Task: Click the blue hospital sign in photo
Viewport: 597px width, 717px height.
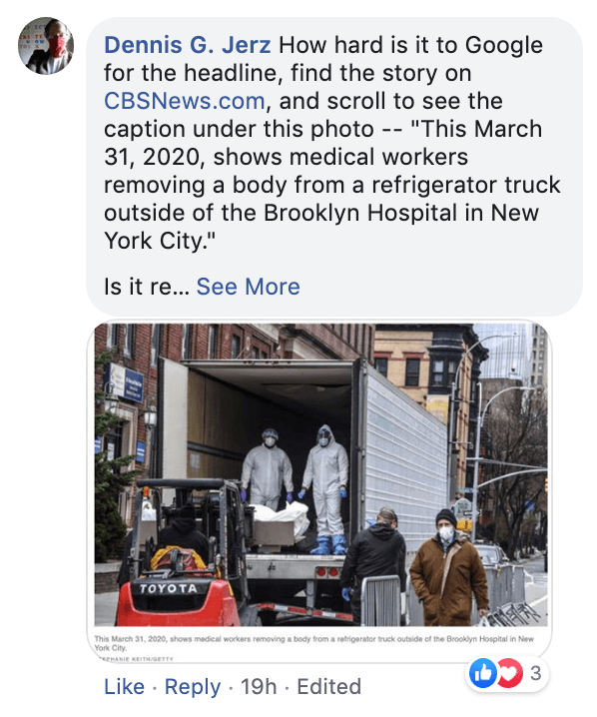Action: [125, 383]
